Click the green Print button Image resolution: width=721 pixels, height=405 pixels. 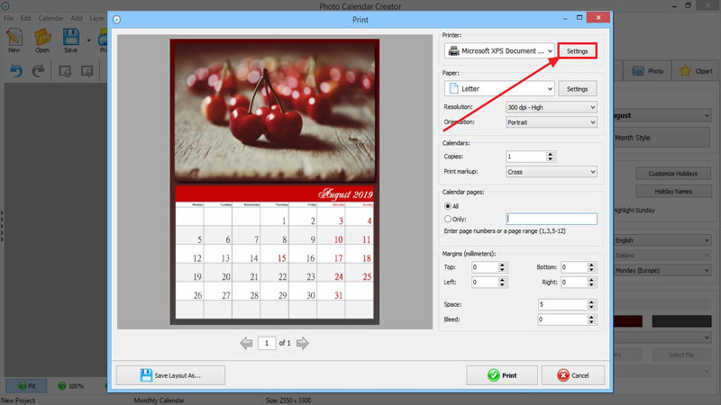[502, 375]
